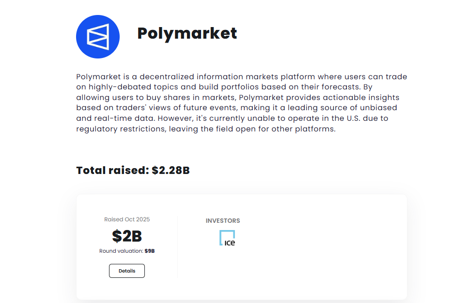
Task: Click the Total raised heading text
Action: 112,171
